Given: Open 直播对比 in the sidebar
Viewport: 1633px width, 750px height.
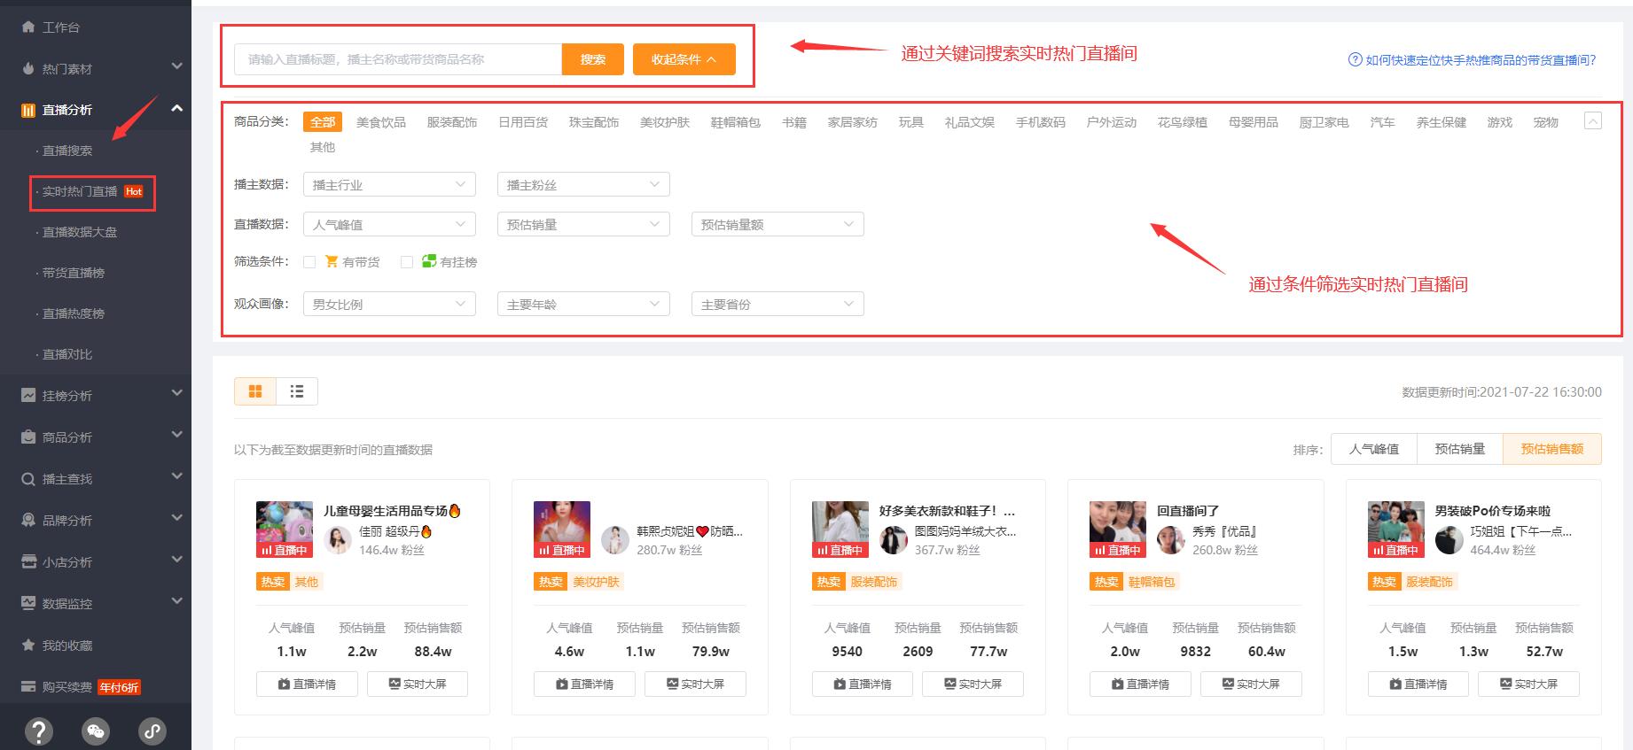Looking at the screenshot, I should [x=67, y=354].
